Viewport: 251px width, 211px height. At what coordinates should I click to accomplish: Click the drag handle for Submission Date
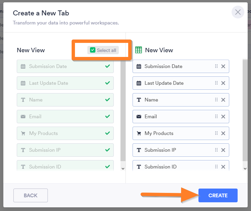point(216,66)
